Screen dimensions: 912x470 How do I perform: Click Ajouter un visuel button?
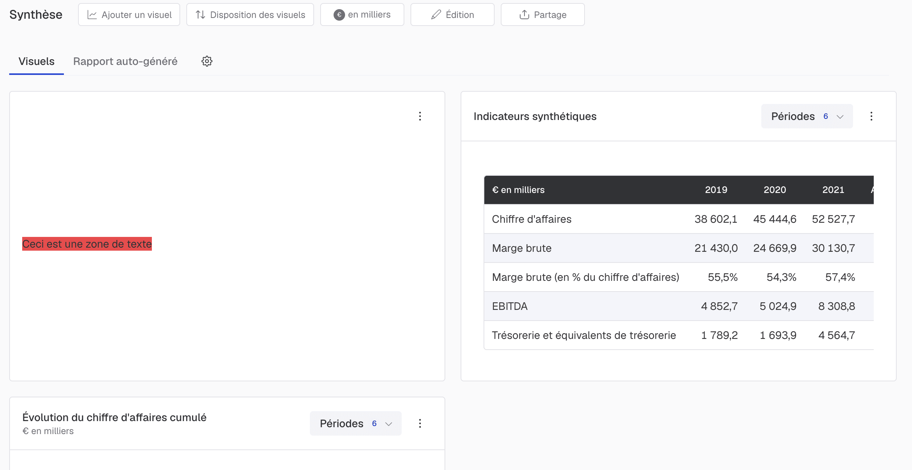click(x=129, y=15)
